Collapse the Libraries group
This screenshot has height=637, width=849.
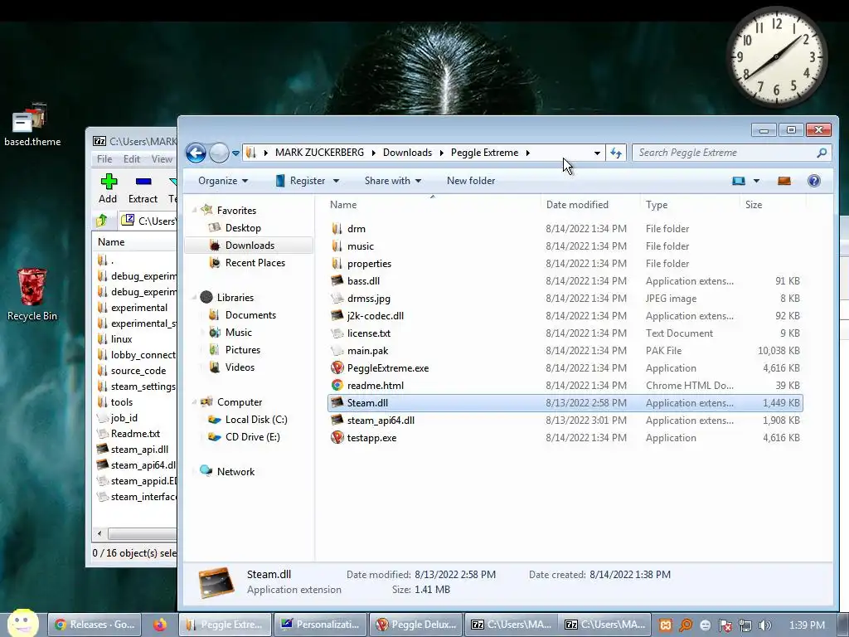[x=194, y=298]
